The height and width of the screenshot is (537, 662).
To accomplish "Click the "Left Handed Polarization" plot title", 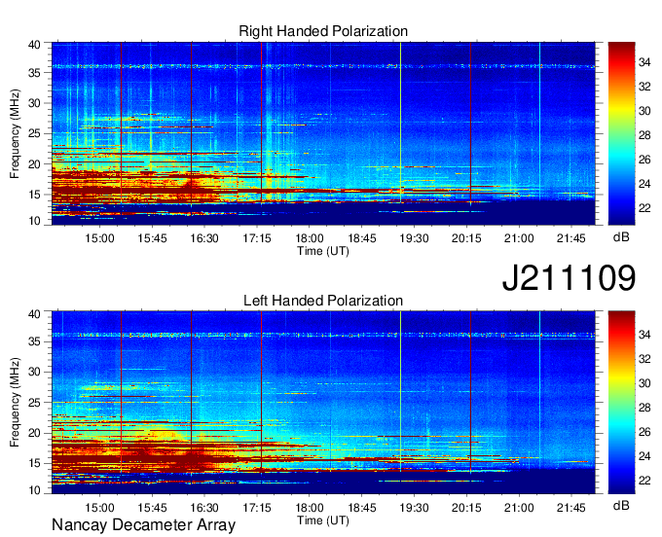I will tap(323, 301).
